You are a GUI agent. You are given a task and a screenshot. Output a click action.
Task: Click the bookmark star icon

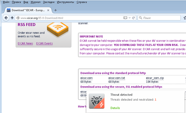point(185,18)
